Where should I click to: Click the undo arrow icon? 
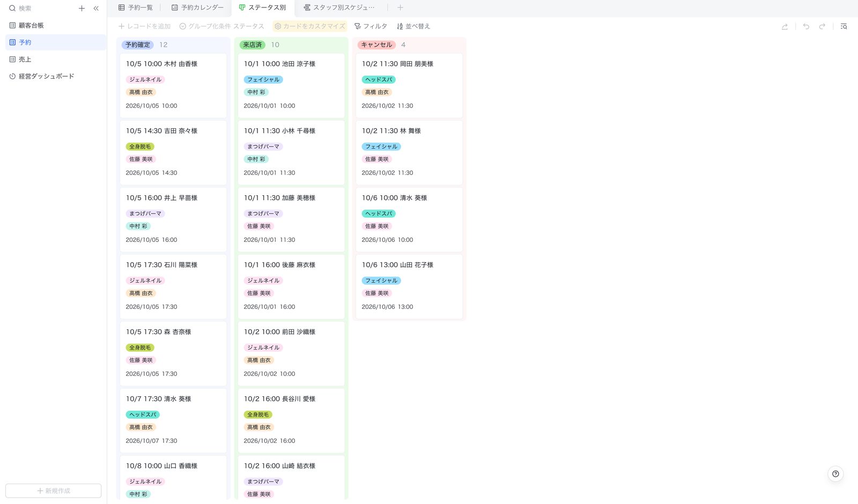tap(806, 26)
